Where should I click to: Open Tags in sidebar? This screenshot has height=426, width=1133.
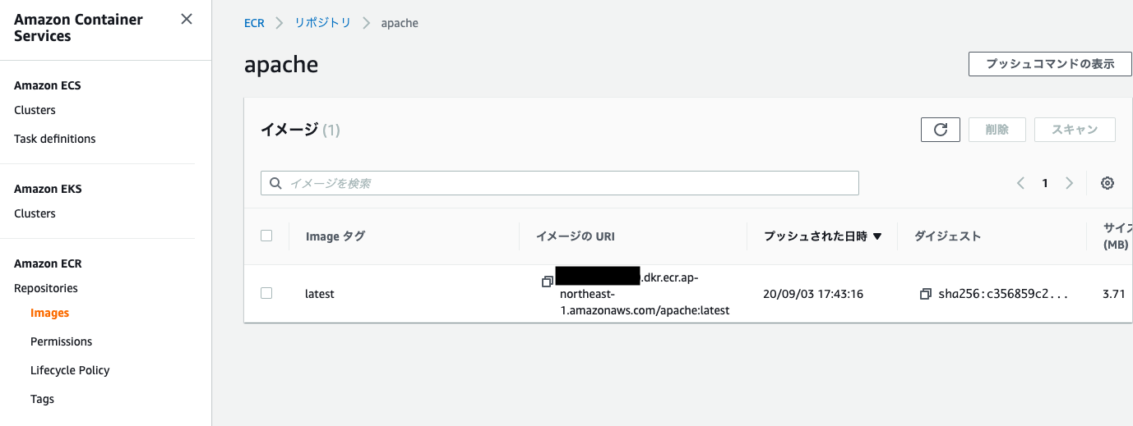[42, 399]
